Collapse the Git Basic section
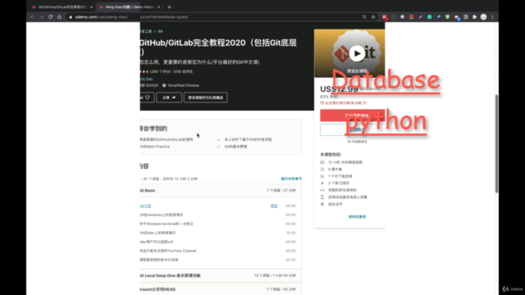Image resolution: width=525 pixels, height=295 pixels. click(221, 190)
